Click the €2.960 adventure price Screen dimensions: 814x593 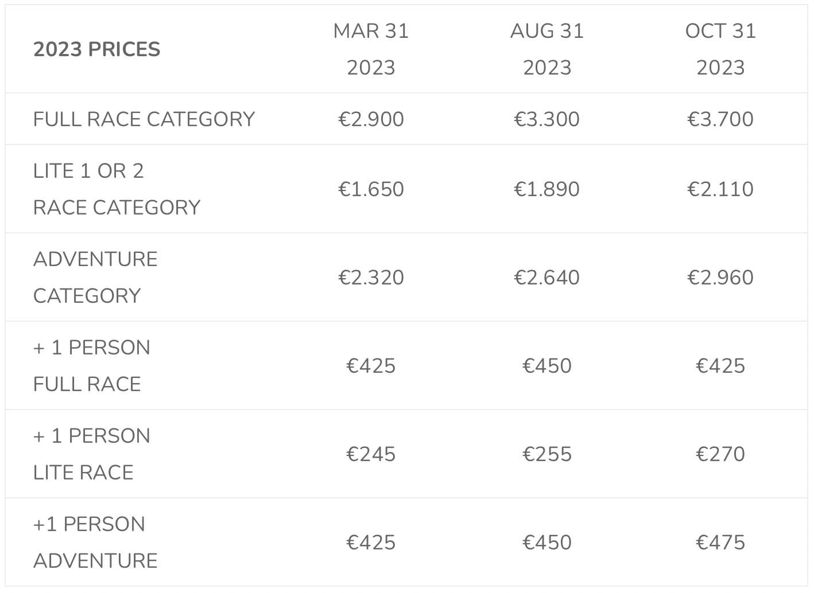[720, 278]
